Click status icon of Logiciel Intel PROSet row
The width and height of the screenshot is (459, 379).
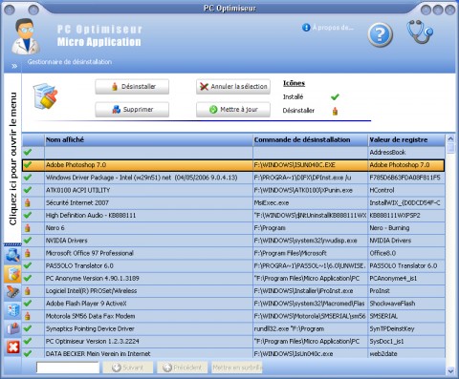click(28, 291)
